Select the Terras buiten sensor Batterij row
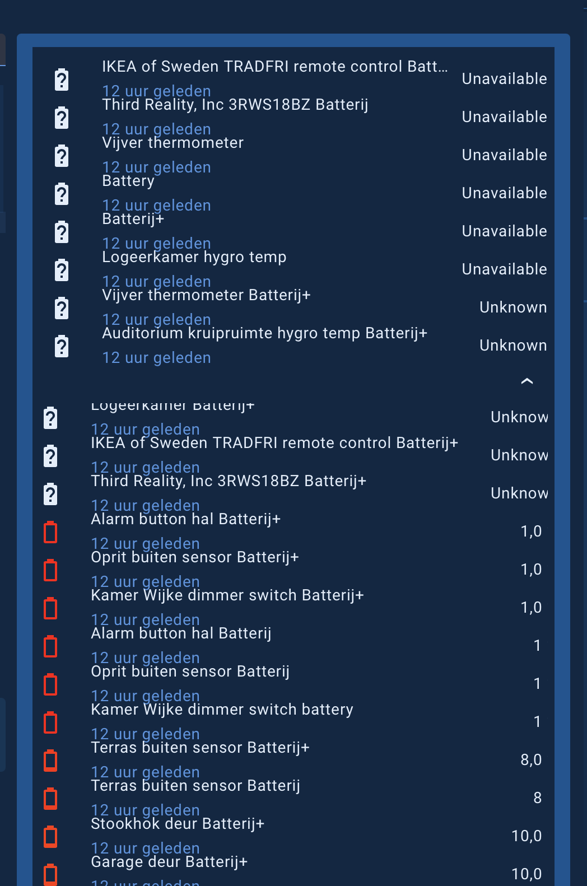The width and height of the screenshot is (587, 886). point(195,786)
